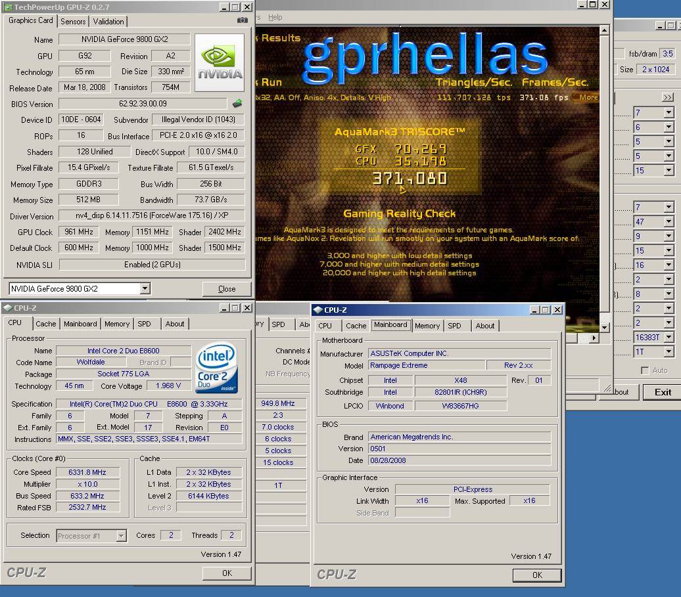The width and height of the screenshot is (681, 597).
Task: Click the AquaMark total score 371,080
Action: 410,179
